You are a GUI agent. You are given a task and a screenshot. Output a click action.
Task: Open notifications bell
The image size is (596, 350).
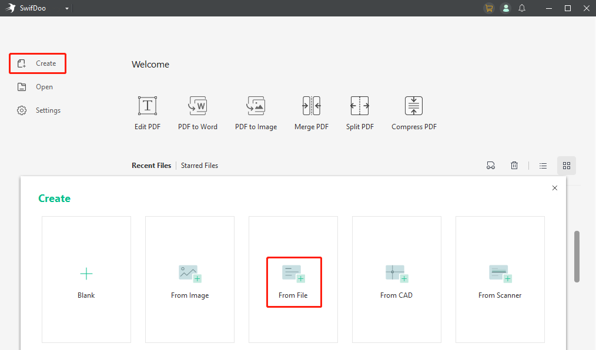coord(522,8)
